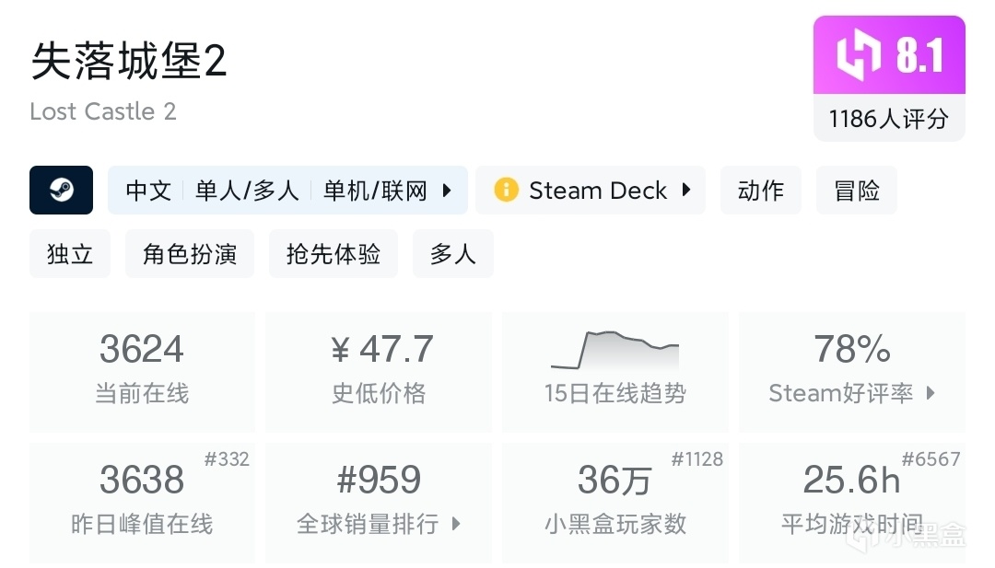Open the 昨日峰值在线 3638 card
The image size is (995, 568).
[x=142, y=503]
